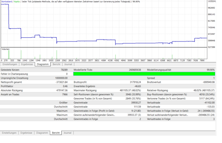The image size is (222, 143).
Task: Click the Spread label in report
Action: 151,78
